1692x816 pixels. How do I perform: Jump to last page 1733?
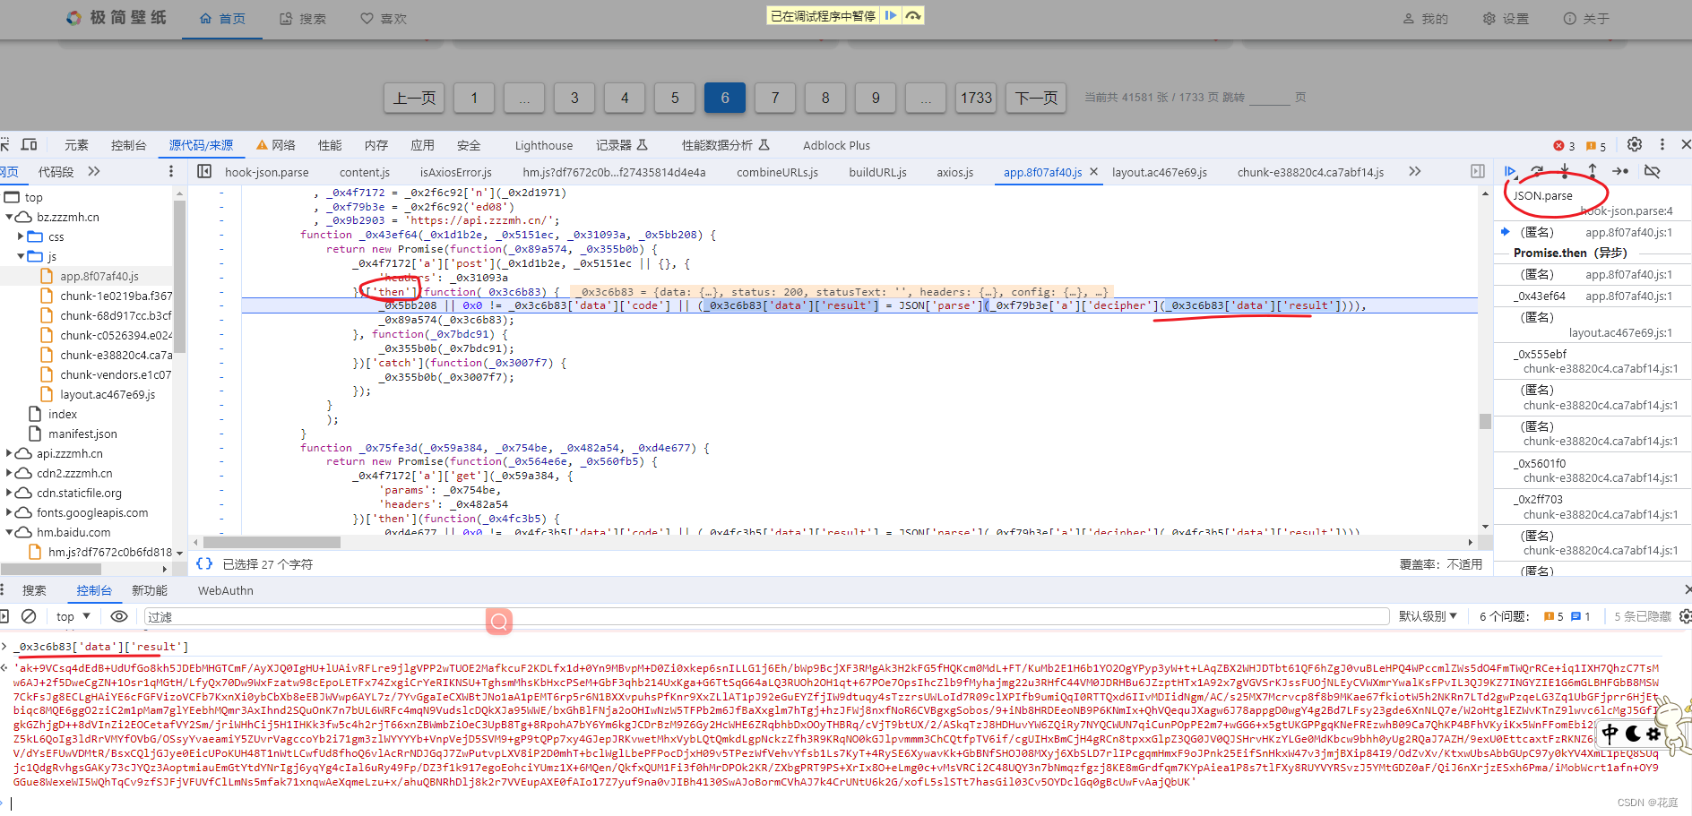pyautogui.click(x=977, y=98)
